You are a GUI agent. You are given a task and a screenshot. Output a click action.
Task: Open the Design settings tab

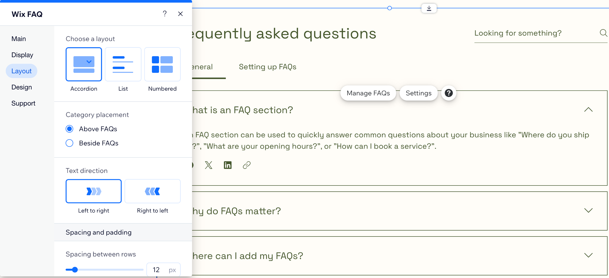22,87
